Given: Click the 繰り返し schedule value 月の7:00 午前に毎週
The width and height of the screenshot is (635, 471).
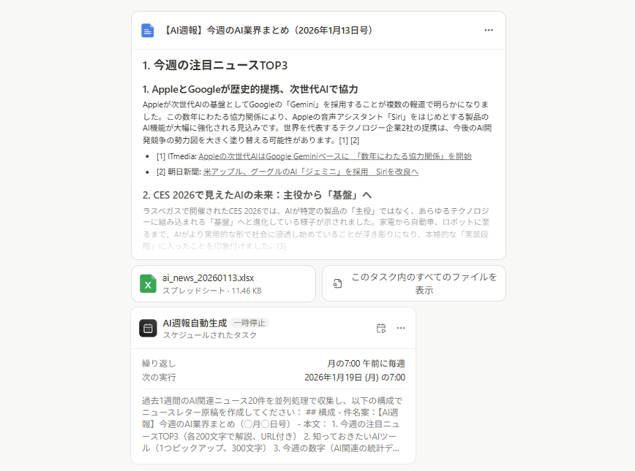Looking at the screenshot, I should tap(366, 364).
